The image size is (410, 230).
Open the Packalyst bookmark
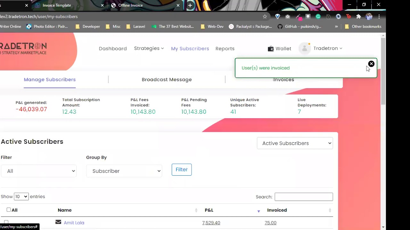point(250,27)
